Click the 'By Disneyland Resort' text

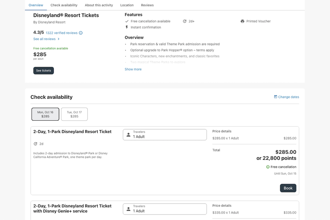pyautogui.click(x=49, y=22)
